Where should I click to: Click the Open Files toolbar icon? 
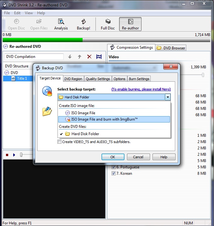click(x=39, y=24)
